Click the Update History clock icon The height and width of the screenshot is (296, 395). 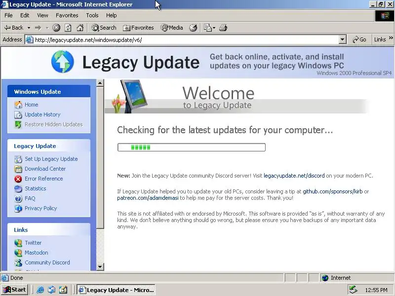click(18, 115)
